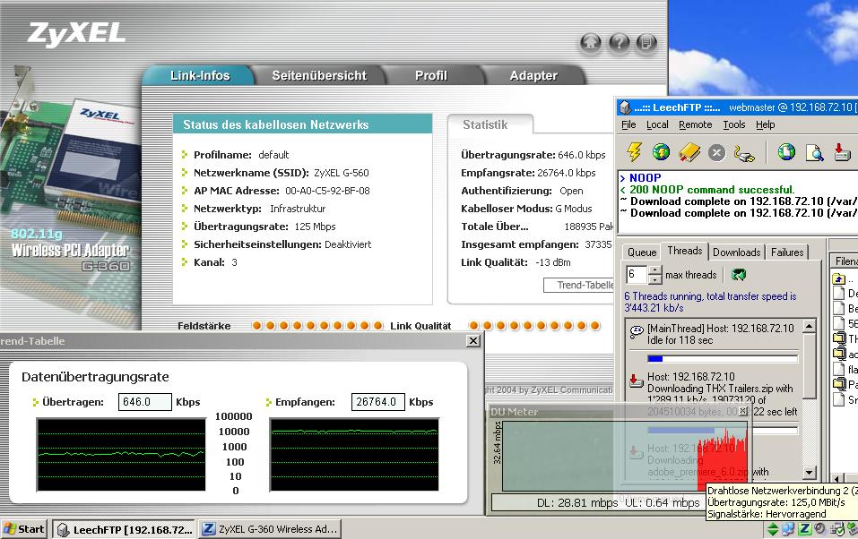Click the ZyXEL home icon
The image size is (858, 539).
[x=590, y=42]
